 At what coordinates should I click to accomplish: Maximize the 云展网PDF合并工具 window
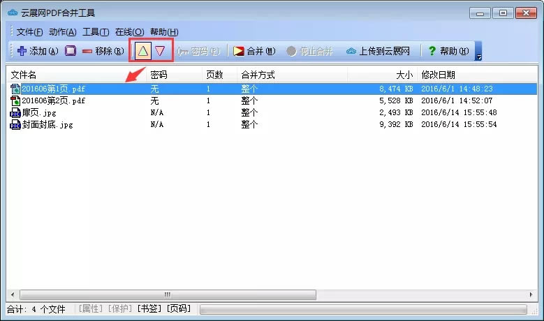tap(503, 13)
